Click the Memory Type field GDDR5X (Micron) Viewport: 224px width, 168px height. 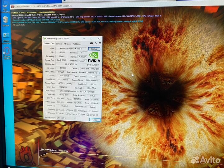pyautogui.click(x=65, y=83)
